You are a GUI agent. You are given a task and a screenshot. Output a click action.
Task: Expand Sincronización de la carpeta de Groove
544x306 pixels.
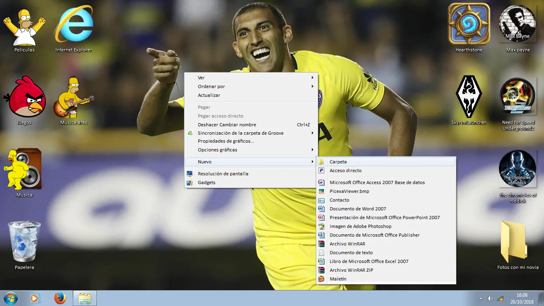[251, 133]
